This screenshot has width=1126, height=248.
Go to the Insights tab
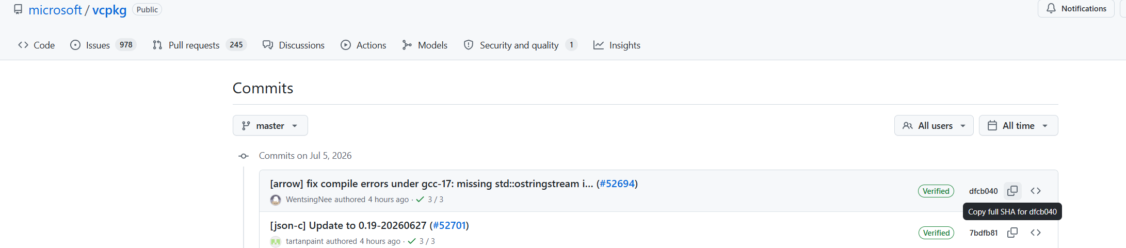coord(617,45)
